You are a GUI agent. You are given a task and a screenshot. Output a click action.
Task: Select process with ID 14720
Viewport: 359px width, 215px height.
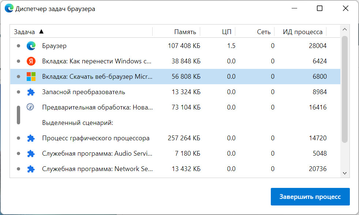[x=318, y=138]
